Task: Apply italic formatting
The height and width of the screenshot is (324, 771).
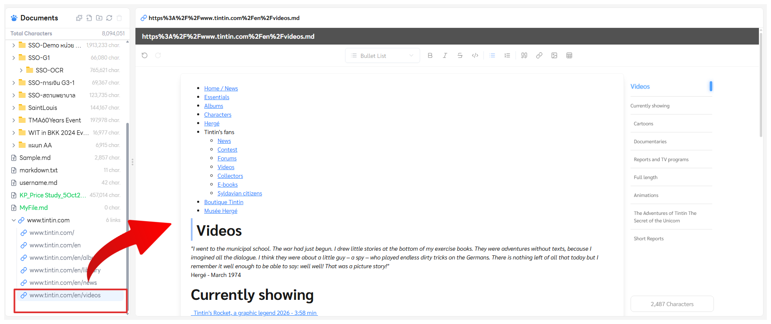Action: tap(445, 55)
